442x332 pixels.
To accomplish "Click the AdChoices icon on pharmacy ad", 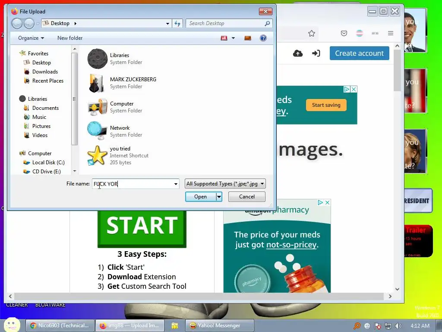I will (x=320, y=202).
